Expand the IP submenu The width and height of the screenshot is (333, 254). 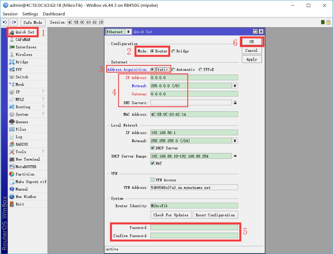tap(43, 91)
